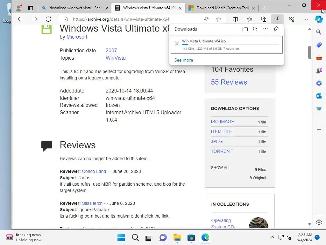The width and height of the screenshot is (326, 245).
Task: Click page scrollbar up arrow
Action: [x=309, y=29]
